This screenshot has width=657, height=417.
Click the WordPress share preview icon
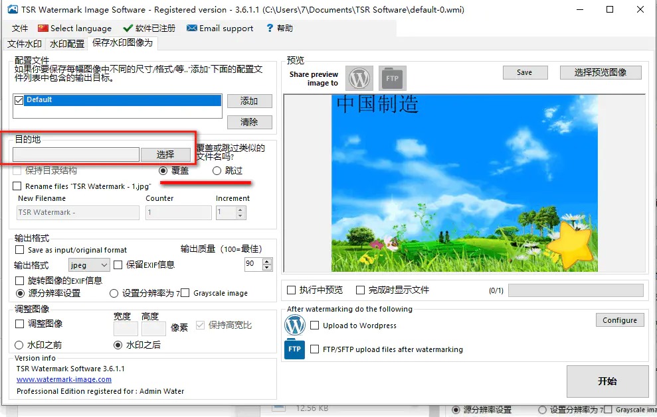click(x=359, y=78)
